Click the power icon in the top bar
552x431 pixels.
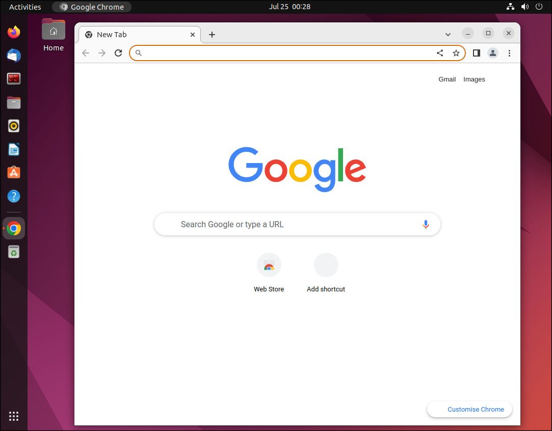click(x=539, y=7)
